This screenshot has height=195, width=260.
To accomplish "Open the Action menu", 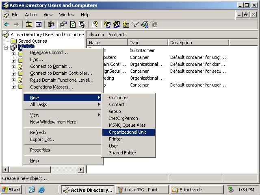I will click(x=31, y=15).
